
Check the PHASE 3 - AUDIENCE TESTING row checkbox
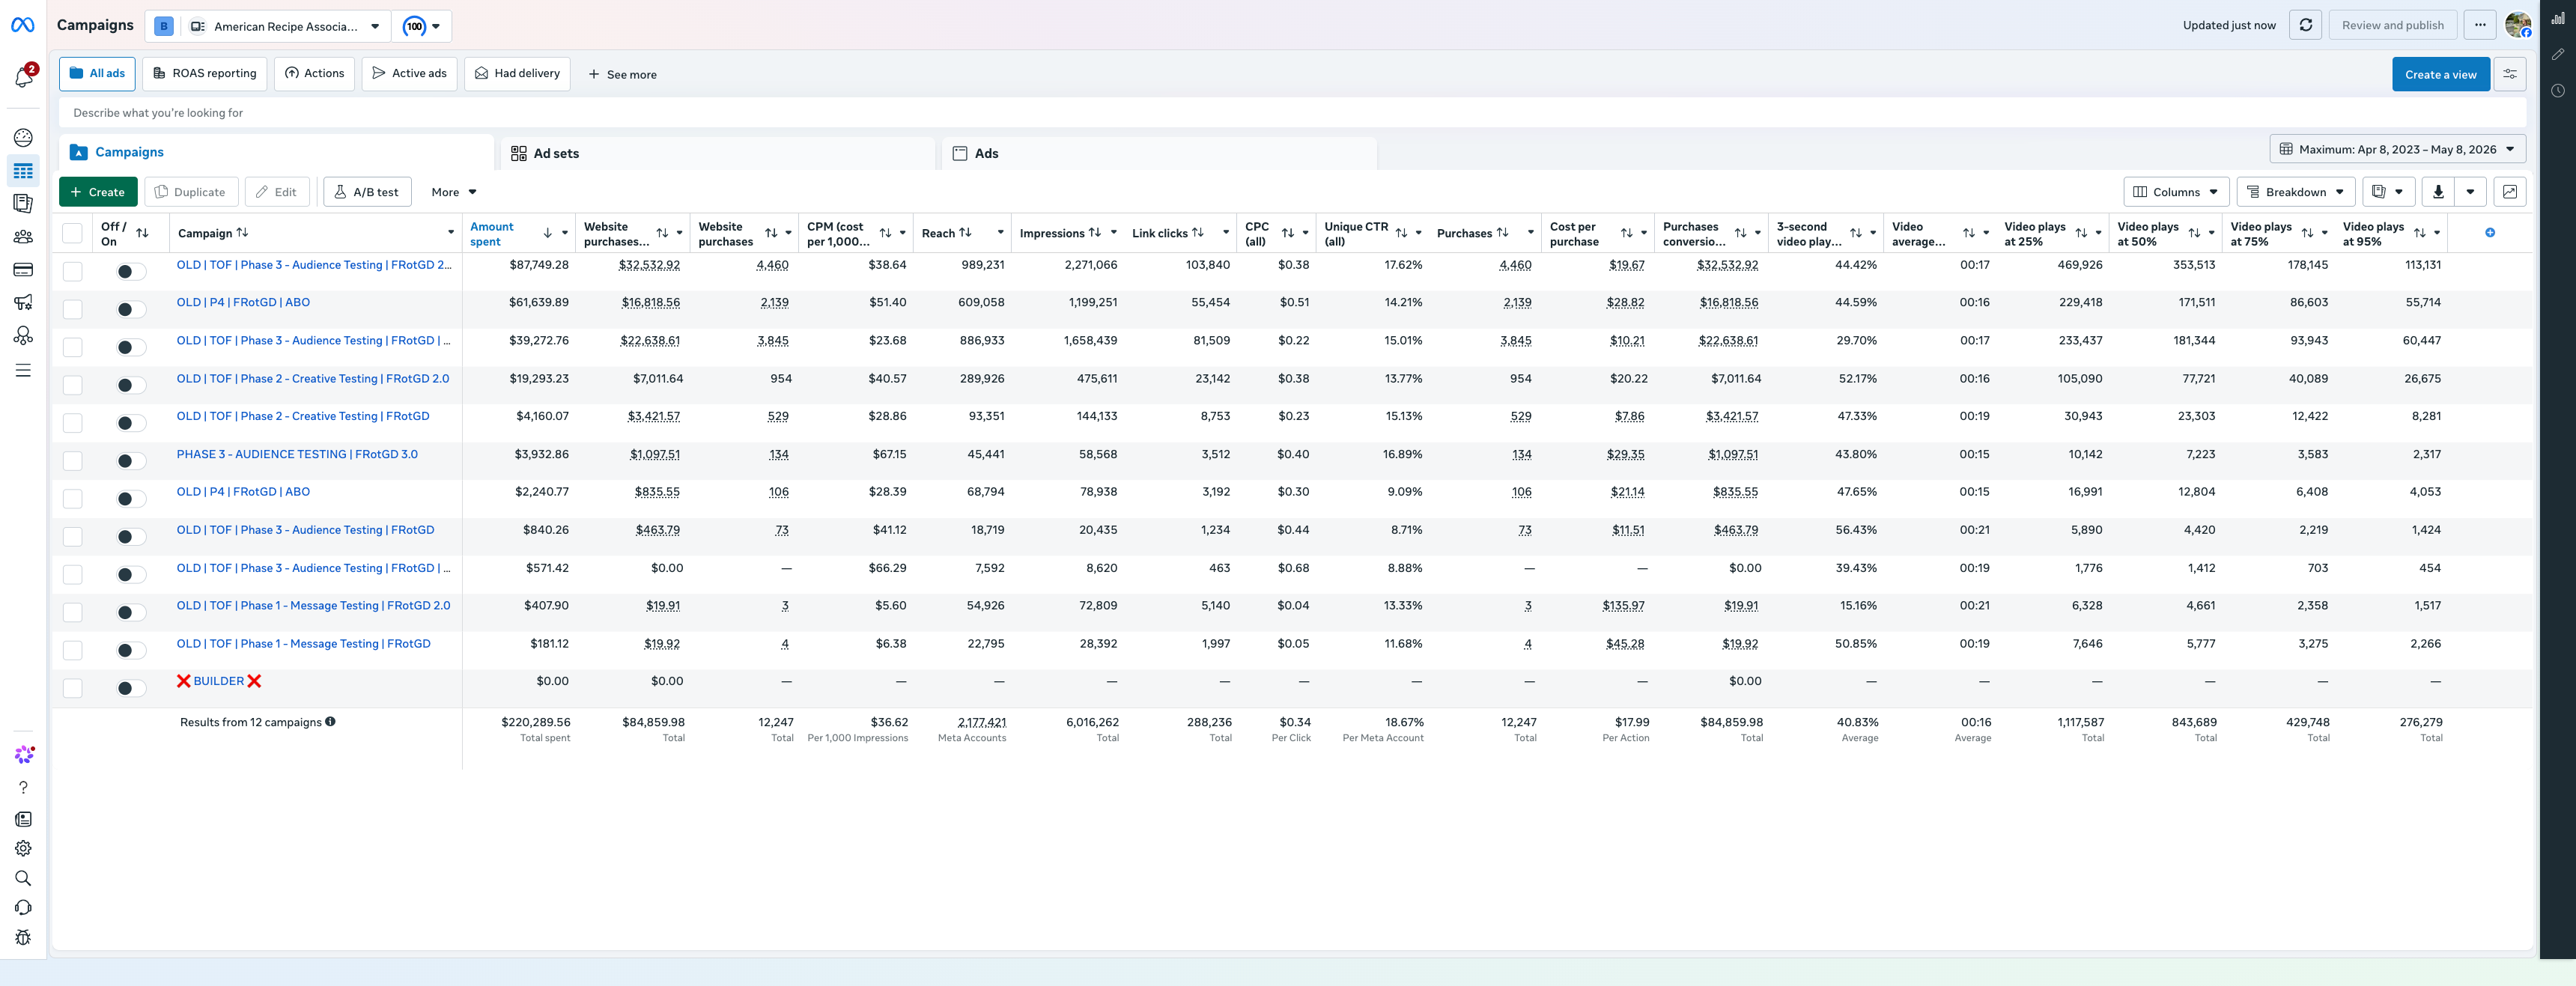[72, 461]
